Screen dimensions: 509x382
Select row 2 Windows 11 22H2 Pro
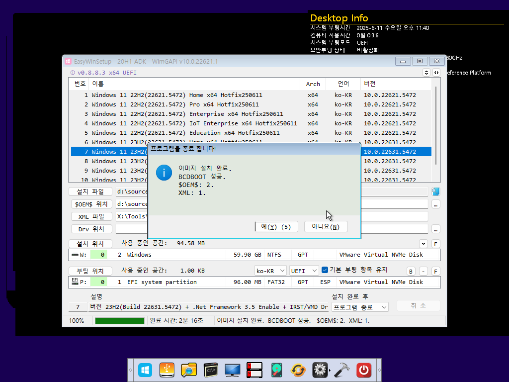pyautogui.click(x=251, y=104)
